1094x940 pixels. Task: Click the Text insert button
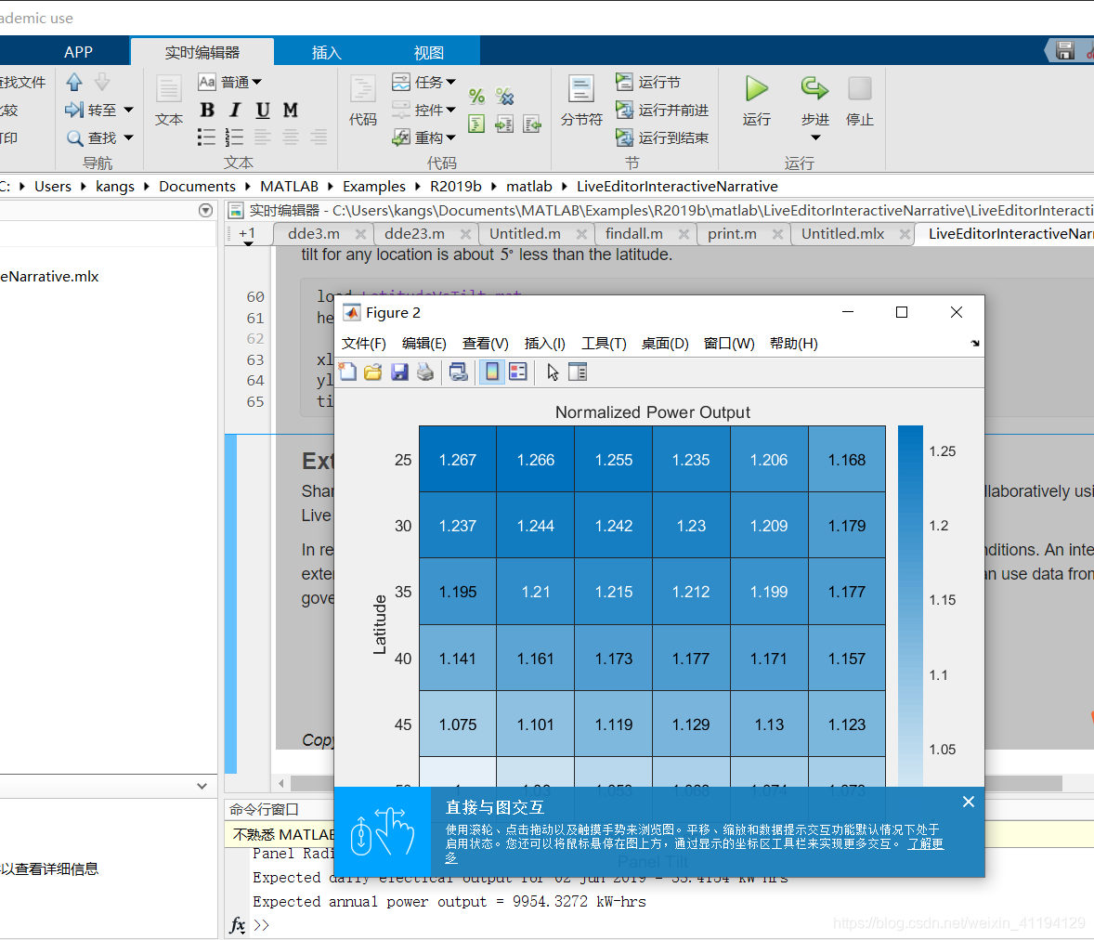tap(168, 100)
